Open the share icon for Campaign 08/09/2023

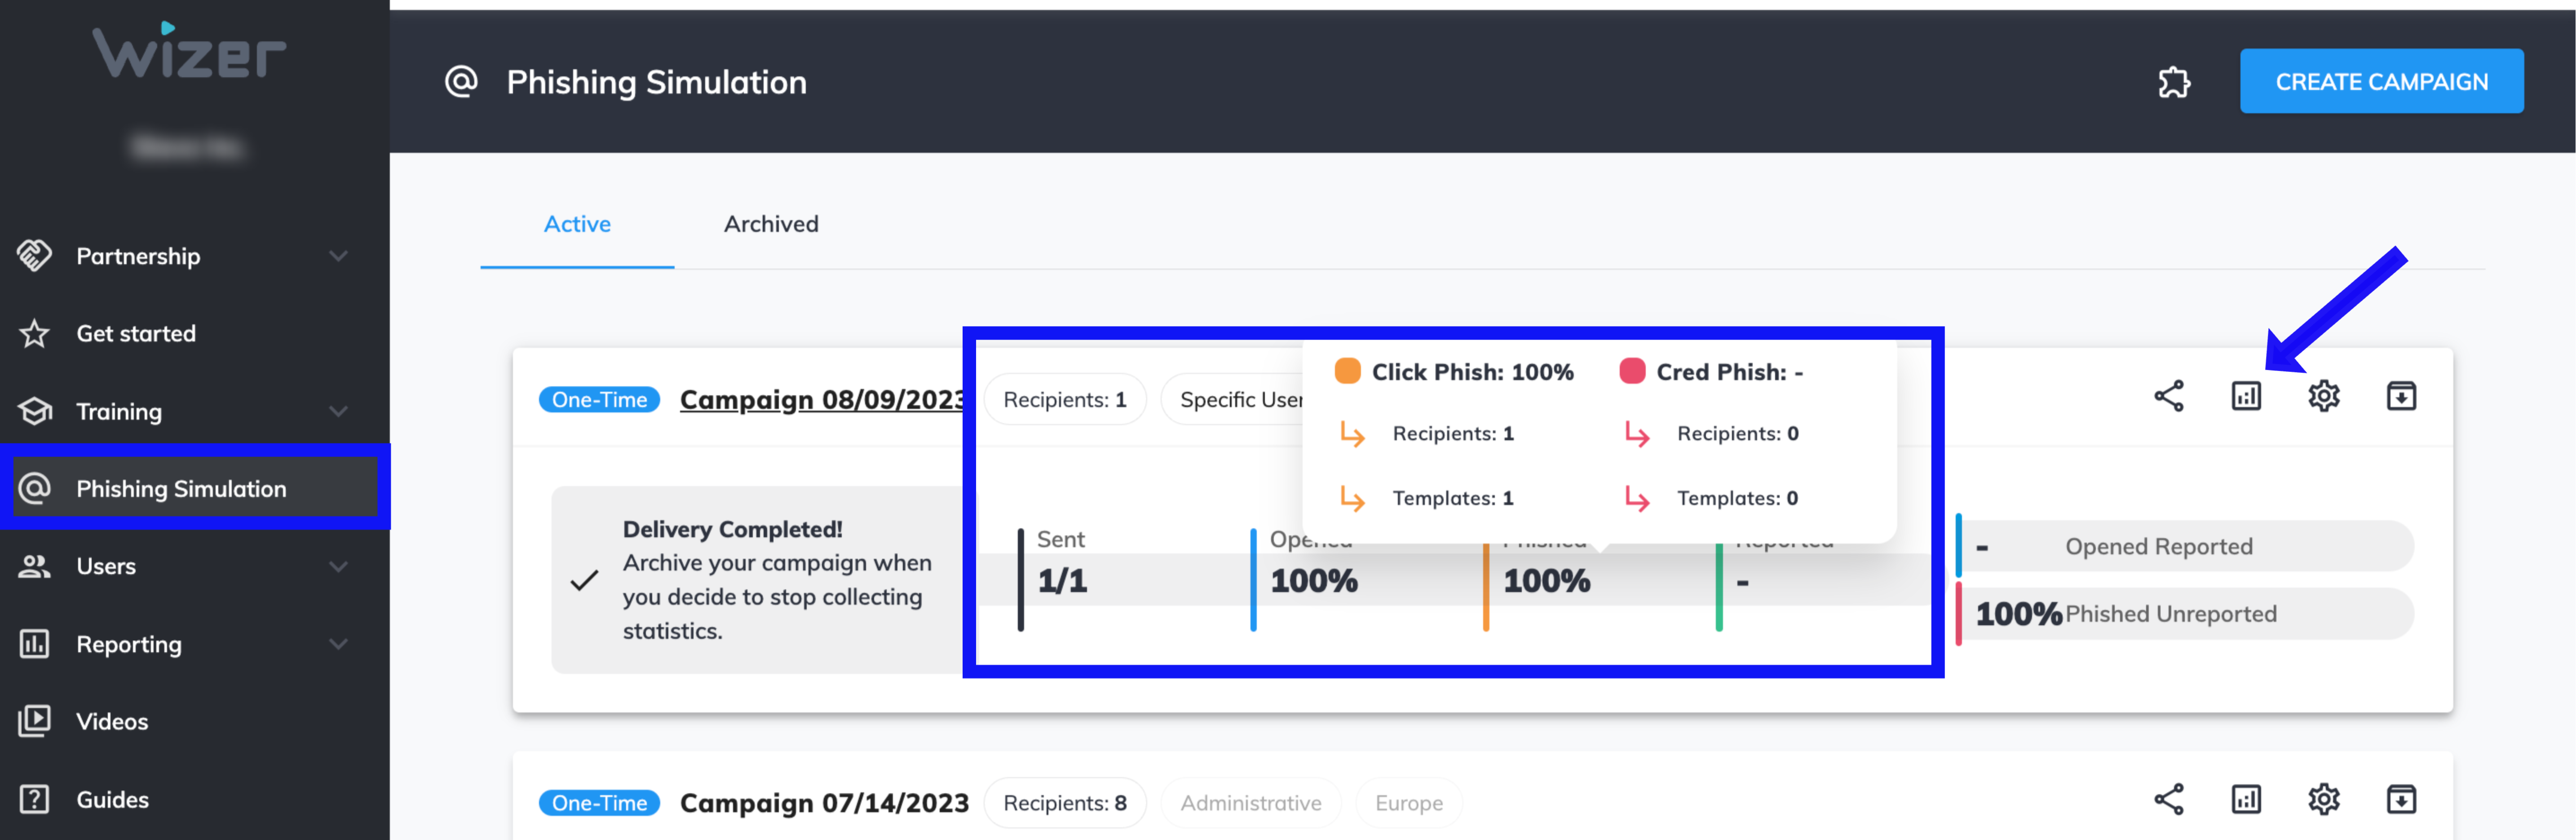pos(2169,396)
